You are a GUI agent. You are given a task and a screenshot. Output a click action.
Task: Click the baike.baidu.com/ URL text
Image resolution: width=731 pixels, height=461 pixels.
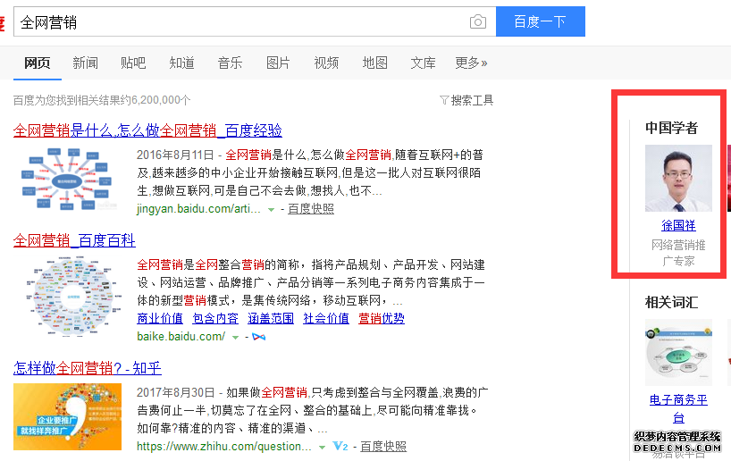click(181, 336)
